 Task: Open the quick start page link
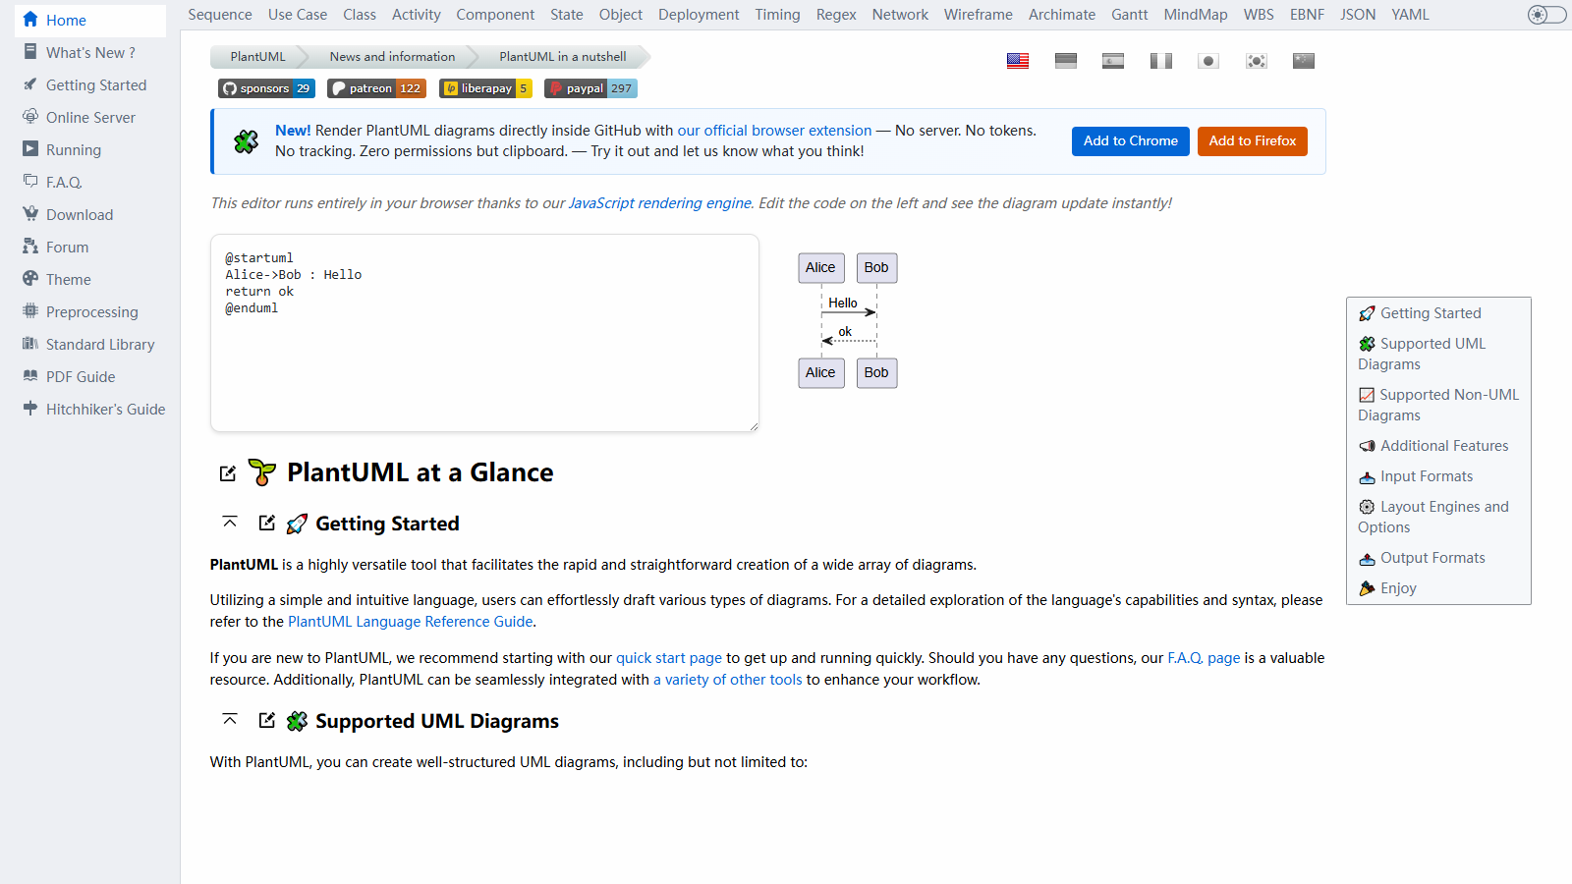(669, 658)
